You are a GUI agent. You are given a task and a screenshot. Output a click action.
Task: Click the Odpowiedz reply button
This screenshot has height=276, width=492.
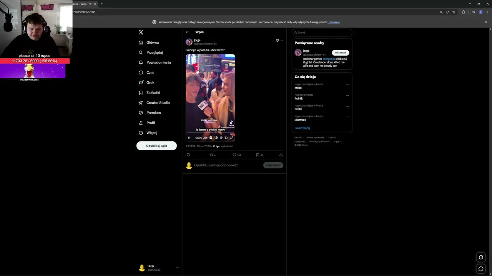coord(273,165)
